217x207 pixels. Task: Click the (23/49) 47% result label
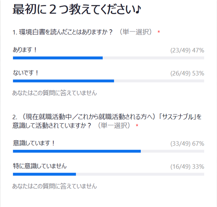coord(187,50)
